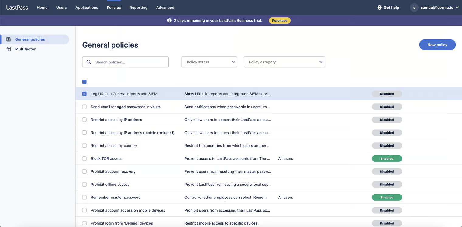462x227 pixels.
Task: Click the LastPass logo
Action: 17,8
